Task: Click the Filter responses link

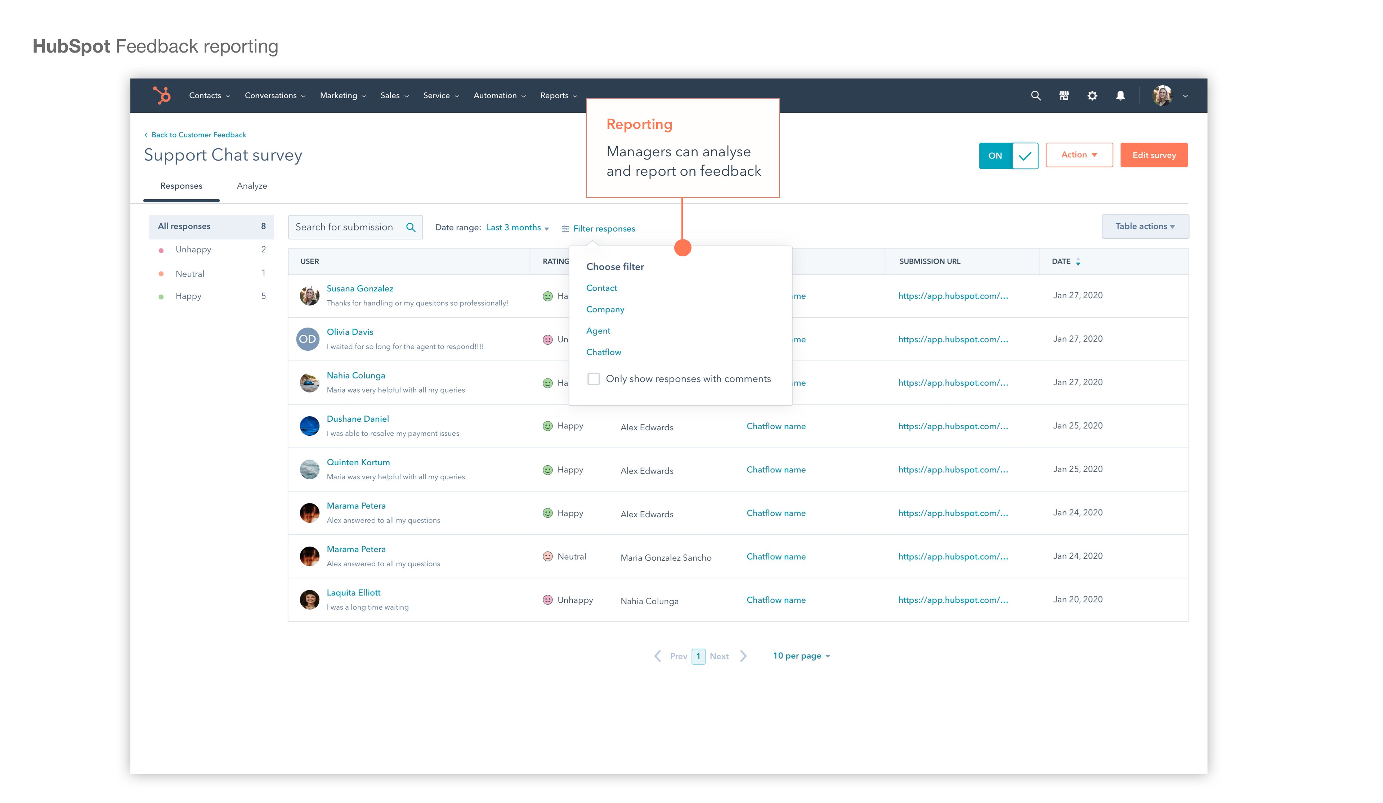Action: tap(604, 229)
